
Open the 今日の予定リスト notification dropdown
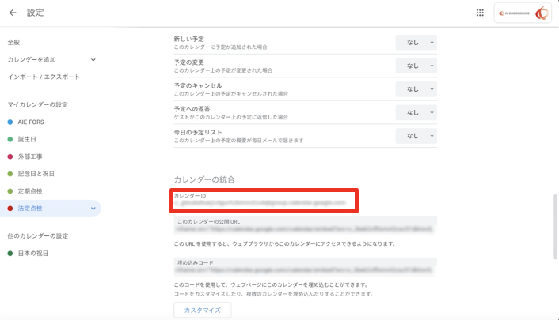click(416, 136)
